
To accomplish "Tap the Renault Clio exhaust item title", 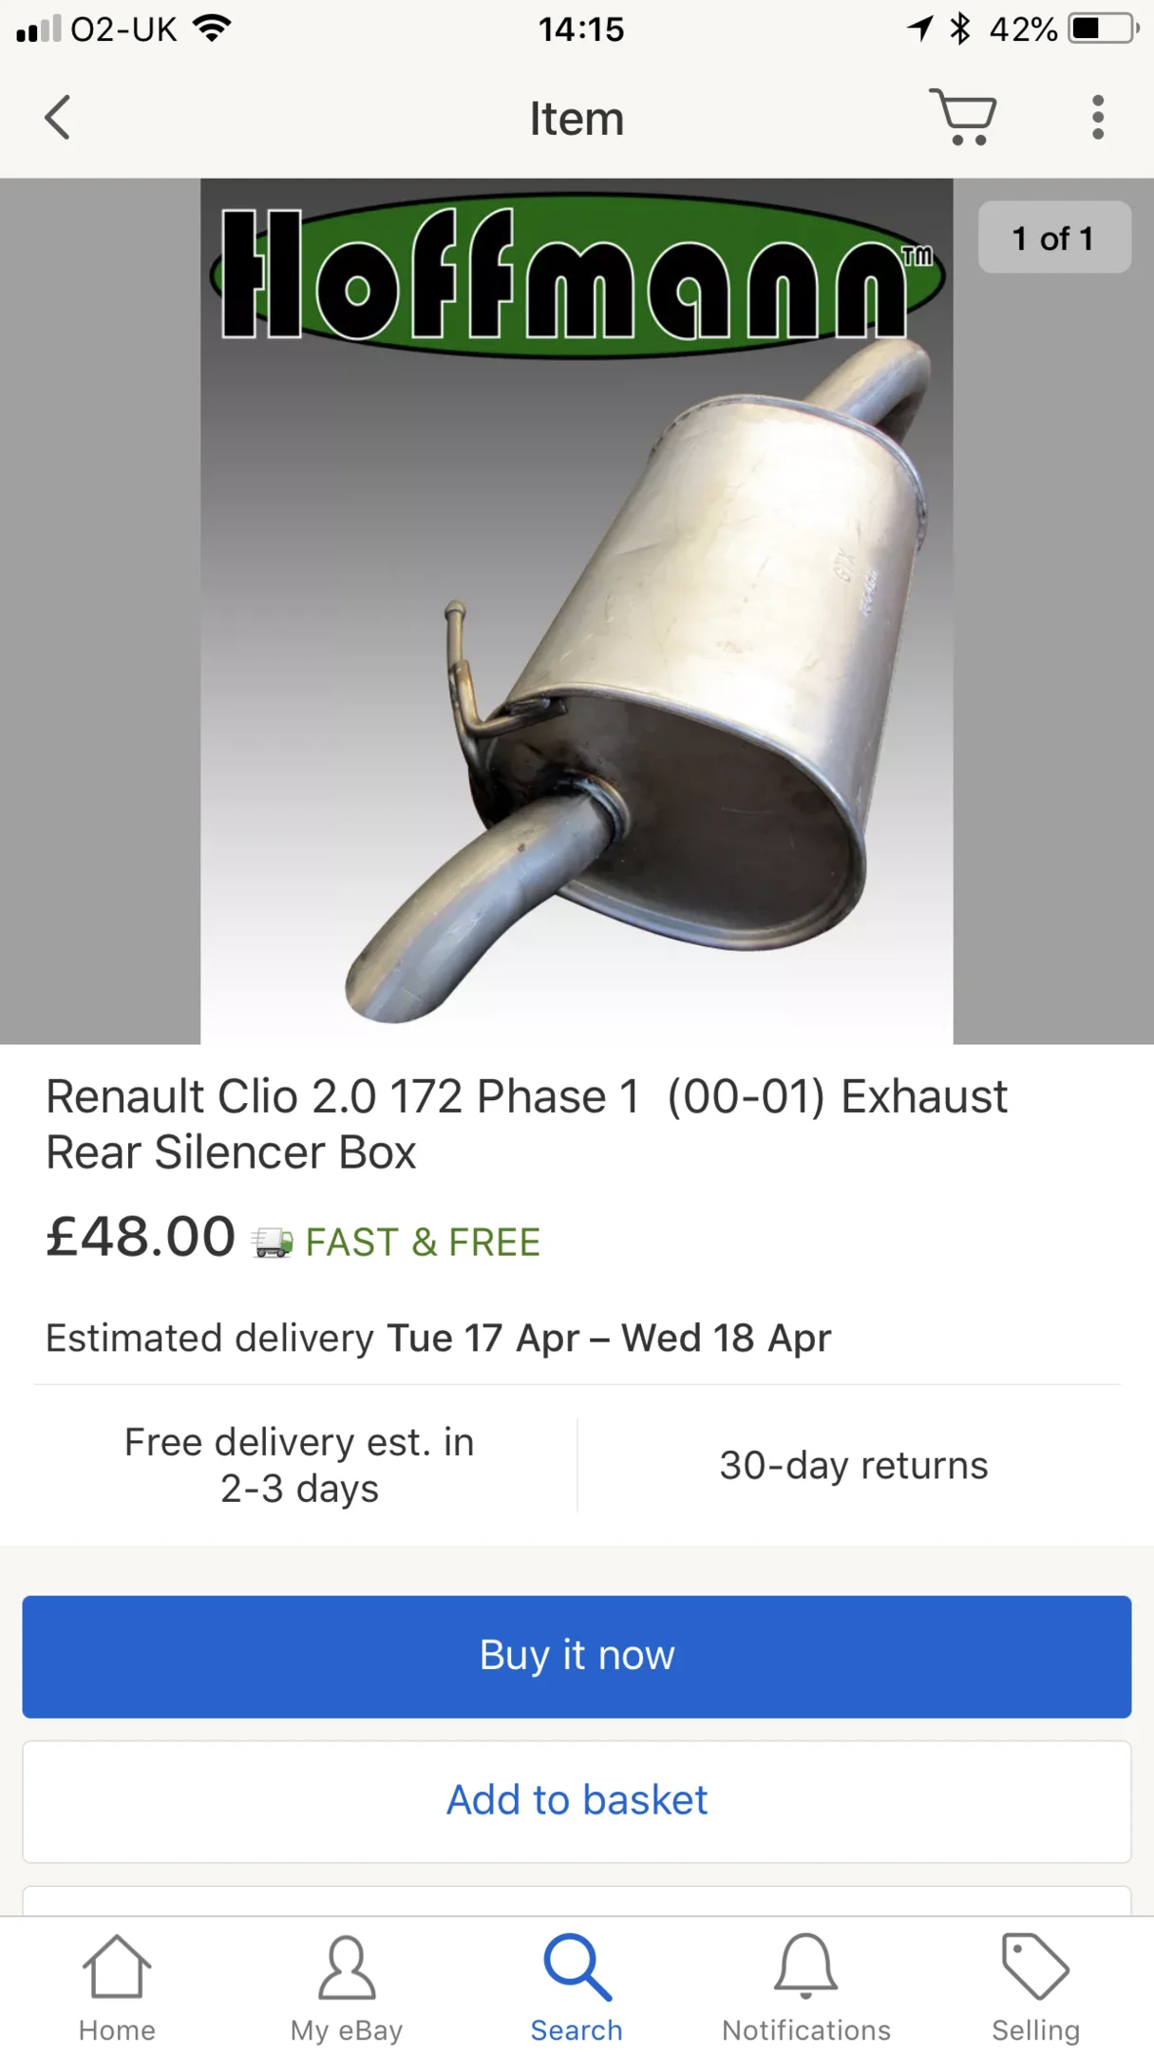I will click(526, 1124).
